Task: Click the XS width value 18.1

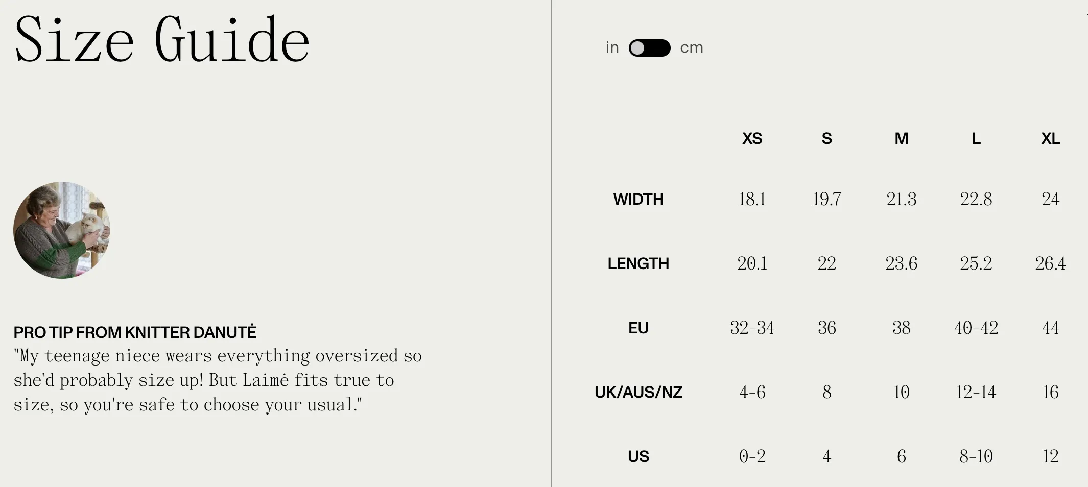Action: [752, 199]
